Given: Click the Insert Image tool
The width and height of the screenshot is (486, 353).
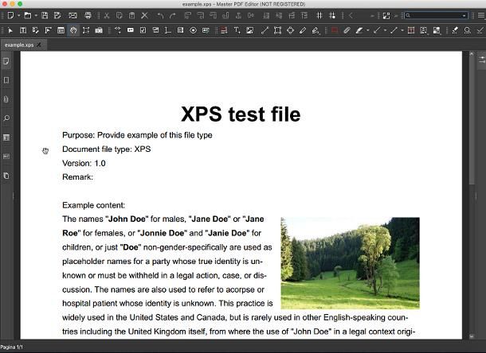Looking at the screenshot, I should 249,30.
